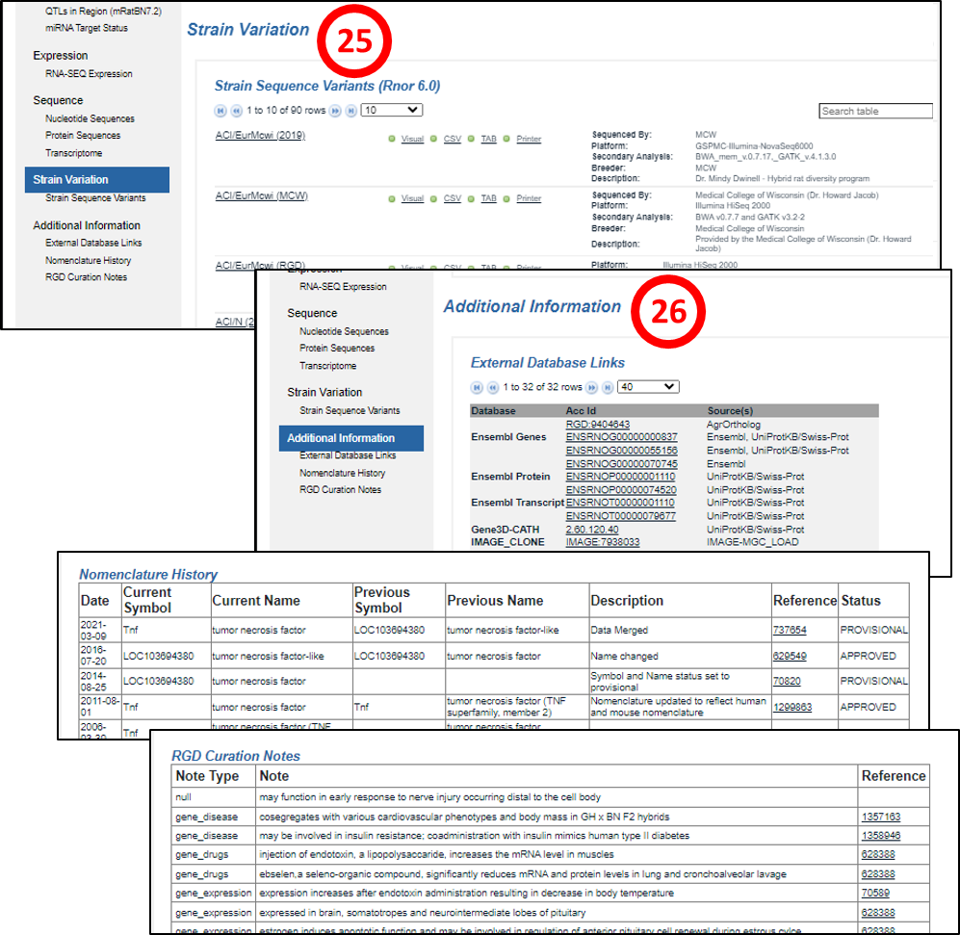Go to next page of External Database Links
Screen dimensions: 960x935
pos(592,387)
